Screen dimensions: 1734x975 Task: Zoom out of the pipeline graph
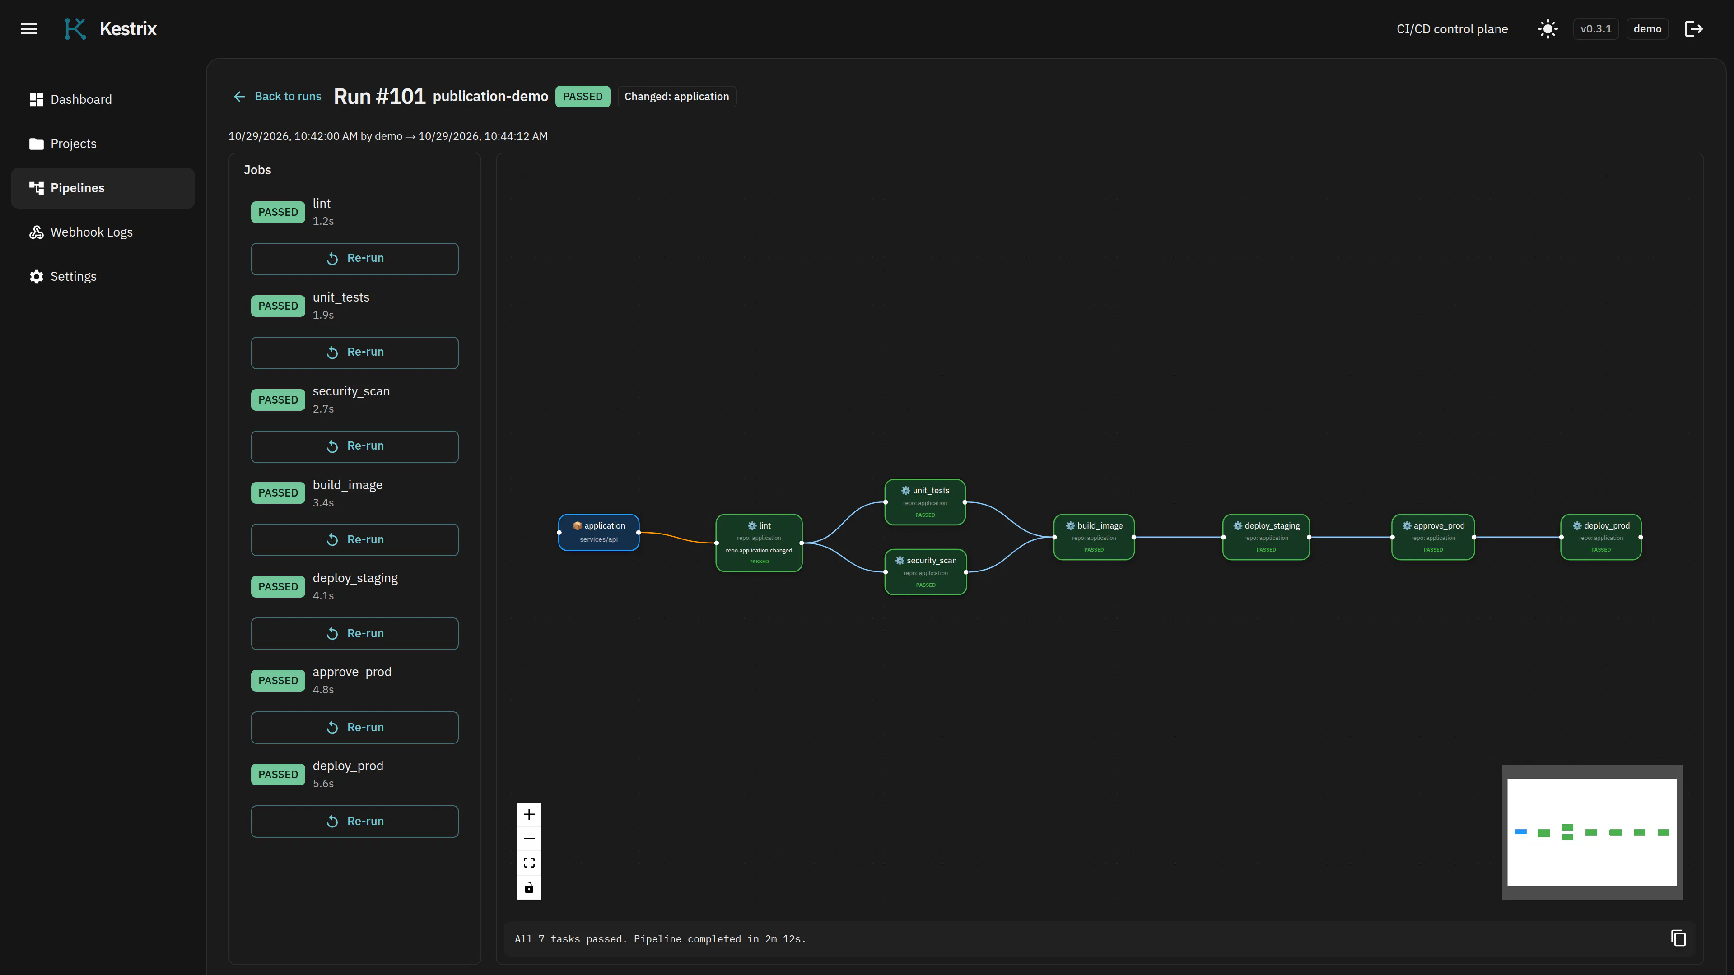(529, 838)
